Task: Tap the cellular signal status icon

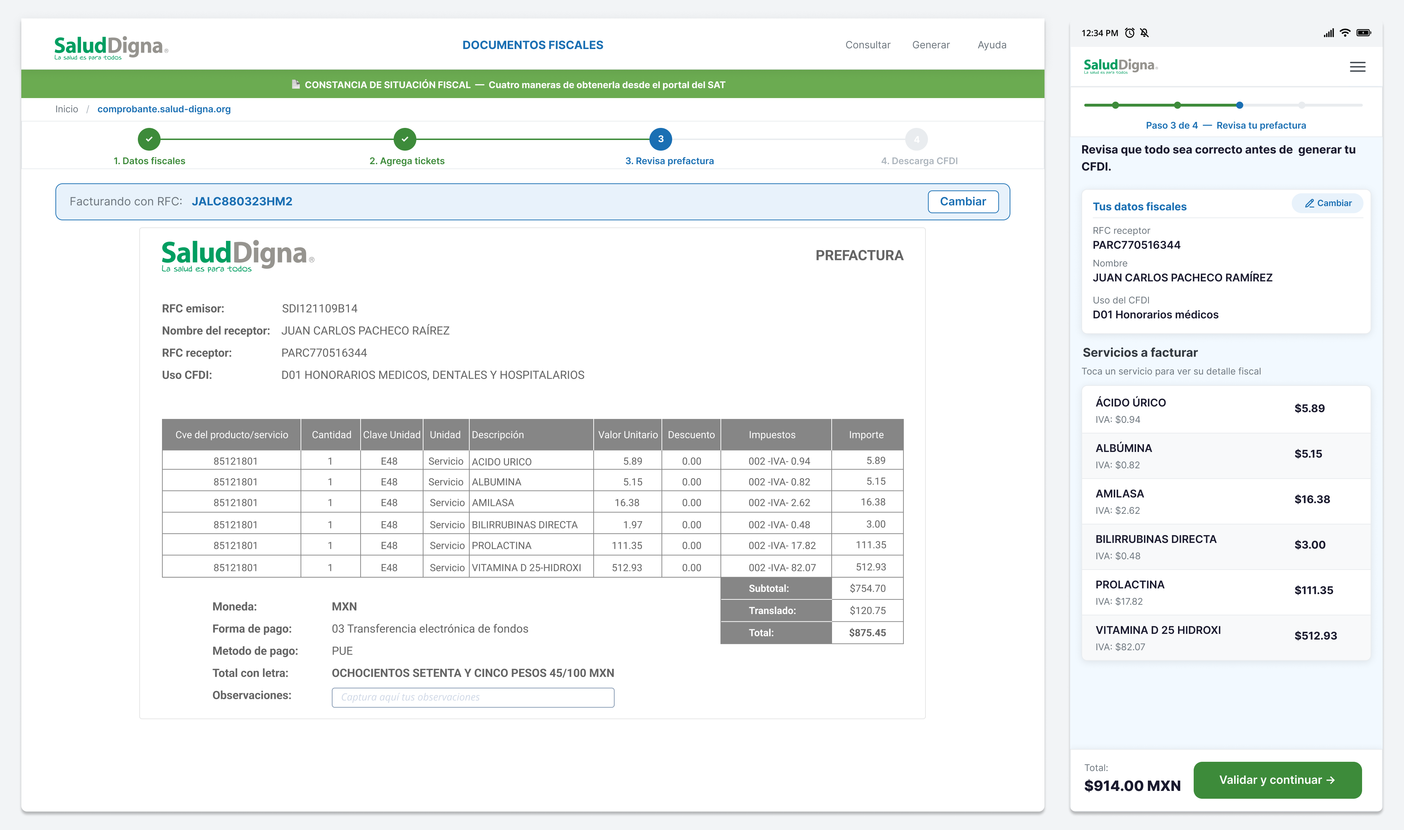Action: tap(1329, 33)
